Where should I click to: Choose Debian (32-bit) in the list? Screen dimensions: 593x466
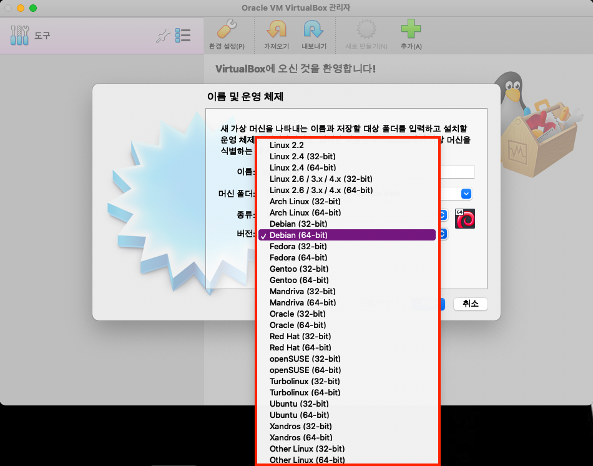(x=347, y=224)
